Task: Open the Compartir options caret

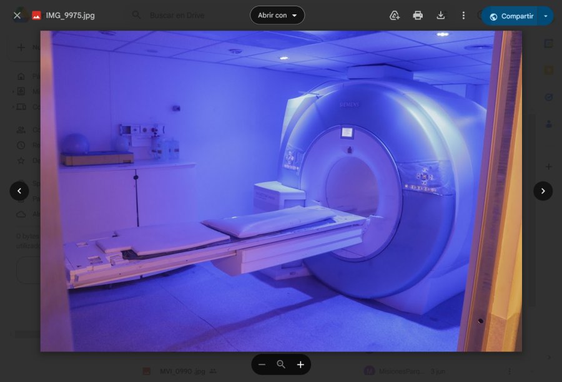Action: 546,16
